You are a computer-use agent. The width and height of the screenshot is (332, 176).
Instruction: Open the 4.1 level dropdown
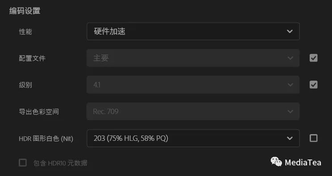pos(193,85)
